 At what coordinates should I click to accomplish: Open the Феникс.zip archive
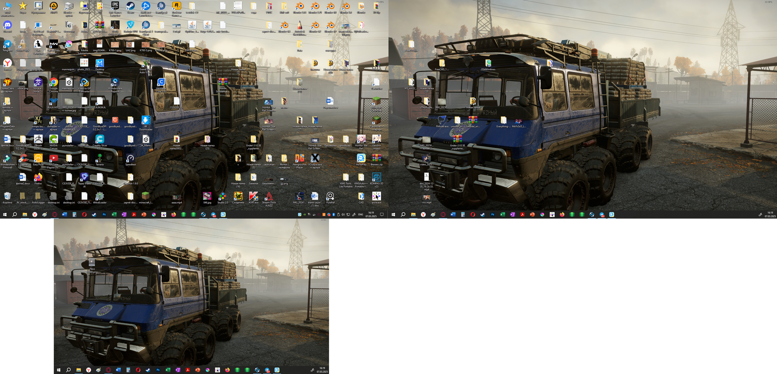tap(376, 160)
